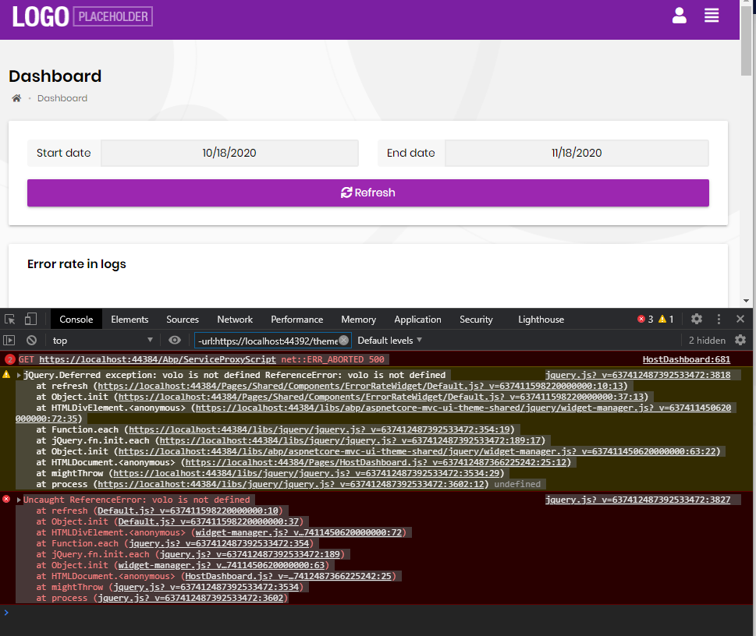Open the user profile icon in header
Viewport: 756px width, 636px height.
point(679,16)
